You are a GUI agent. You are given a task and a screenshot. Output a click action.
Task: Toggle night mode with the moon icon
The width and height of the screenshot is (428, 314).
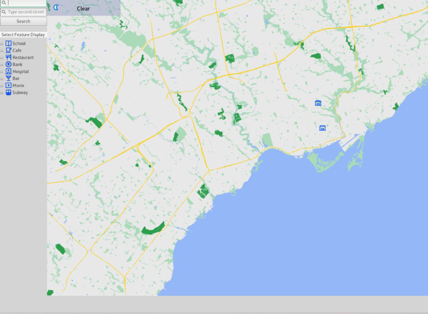point(56,7)
